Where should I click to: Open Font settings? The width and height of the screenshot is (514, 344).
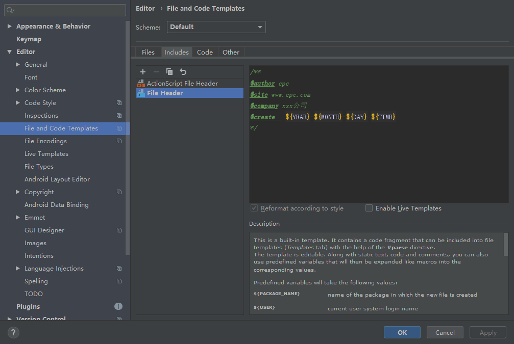click(x=31, y=77)
